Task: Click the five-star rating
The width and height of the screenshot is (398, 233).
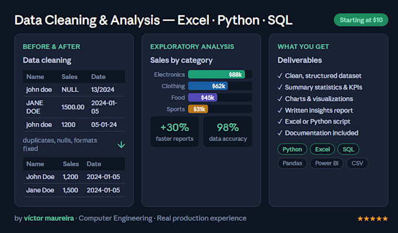Action: (373, 218)
